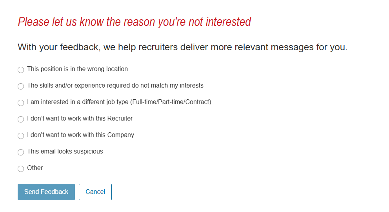
Task: Select the Other radio button
Action: pyautogui.click(x=21, y=168)
